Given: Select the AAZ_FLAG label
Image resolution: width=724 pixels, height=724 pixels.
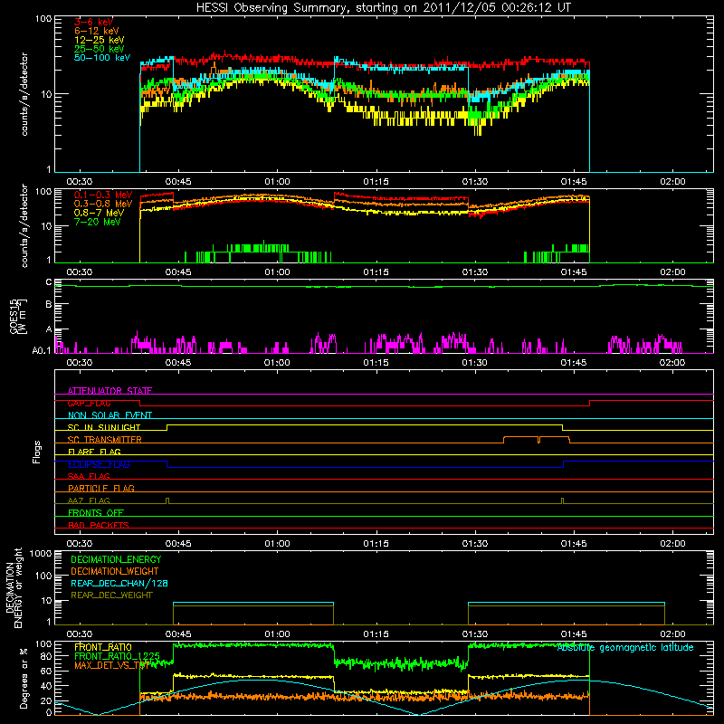Looking at the screenshot, I should [x=89, y=500].
